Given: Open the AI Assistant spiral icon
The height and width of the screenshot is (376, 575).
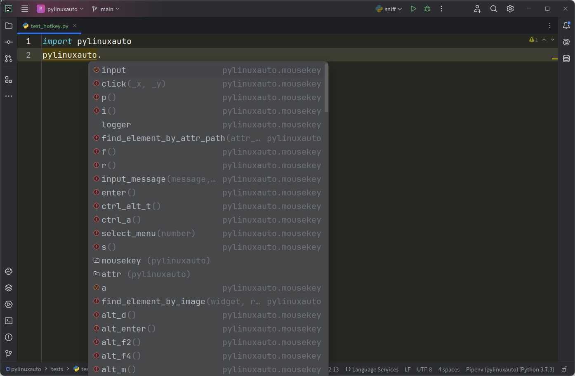Looking at the screenshot, I should pyautogui.click(x=566, y=42).
